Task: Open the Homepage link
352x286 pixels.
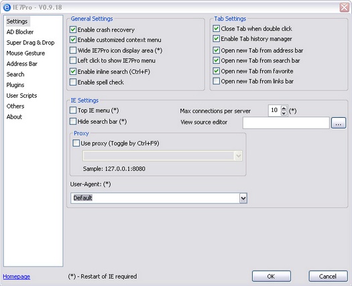Action: pyautogui.click(x=16, y=277)
